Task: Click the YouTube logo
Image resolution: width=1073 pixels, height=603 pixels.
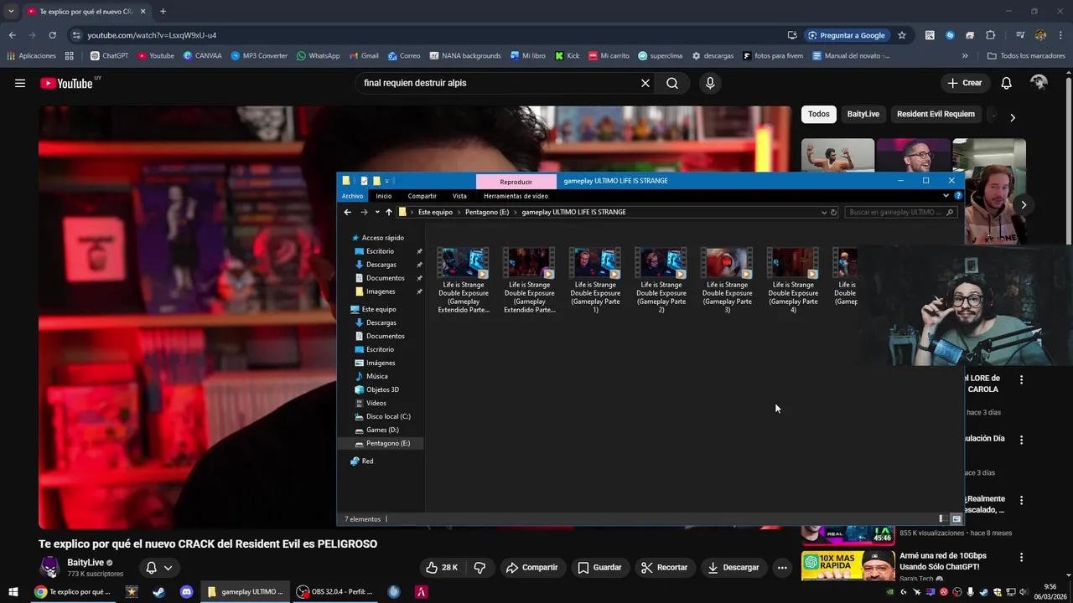Action: point(65,83)
